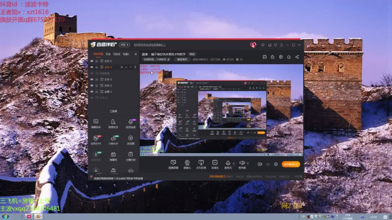Click the lock icon in stream header
The height and width of the screenshot is (220, 392).
tap(273, 57)
